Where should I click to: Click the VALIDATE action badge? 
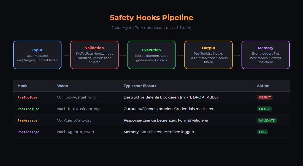[267, 120]
